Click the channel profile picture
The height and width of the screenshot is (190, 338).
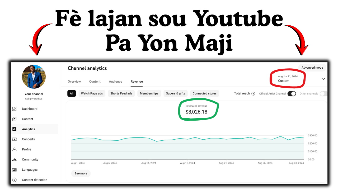34,77
